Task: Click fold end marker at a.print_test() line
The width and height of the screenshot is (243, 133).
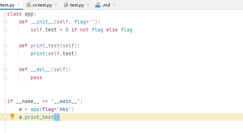Action: tap(5, 117)
